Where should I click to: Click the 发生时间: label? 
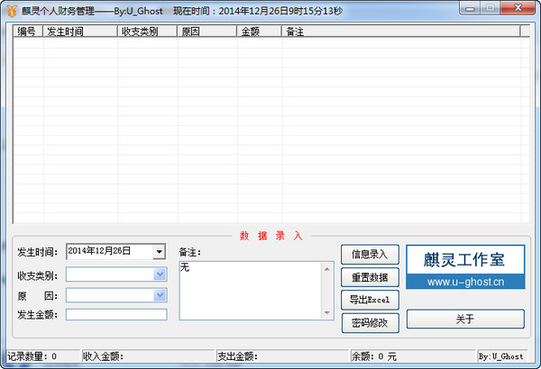coord(37,252)
